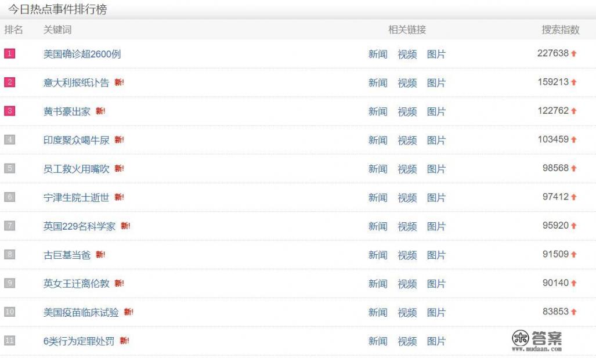Open 新闻 link for 黄书豪出家

pyautogui.click(x=377, y=111)
